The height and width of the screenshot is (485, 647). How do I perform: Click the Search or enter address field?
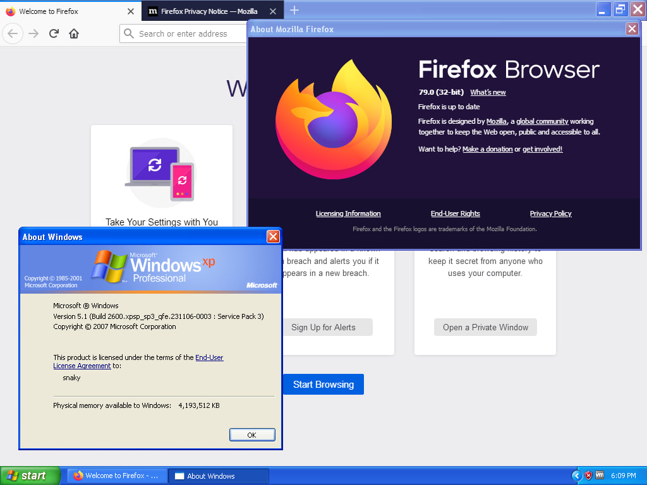[183, 33]
